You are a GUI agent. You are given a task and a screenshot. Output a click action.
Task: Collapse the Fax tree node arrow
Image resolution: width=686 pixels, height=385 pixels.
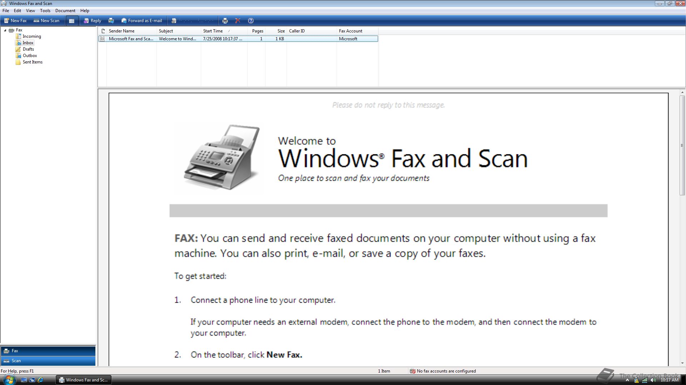(x=5, y=30)
